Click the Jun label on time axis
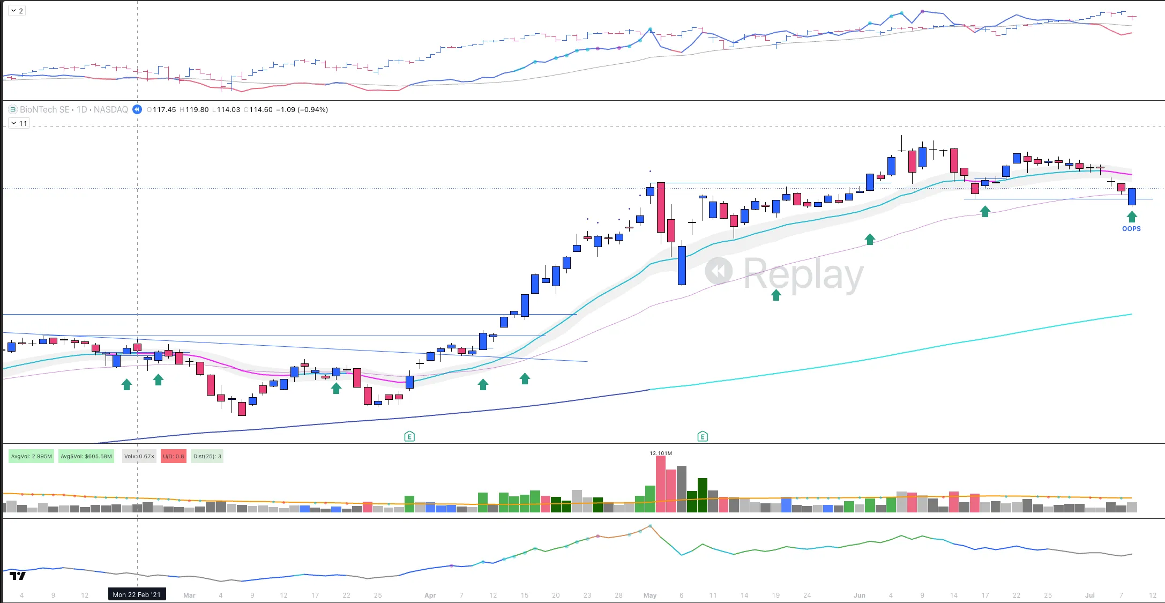1165x603 pixels. coord(860,595)
